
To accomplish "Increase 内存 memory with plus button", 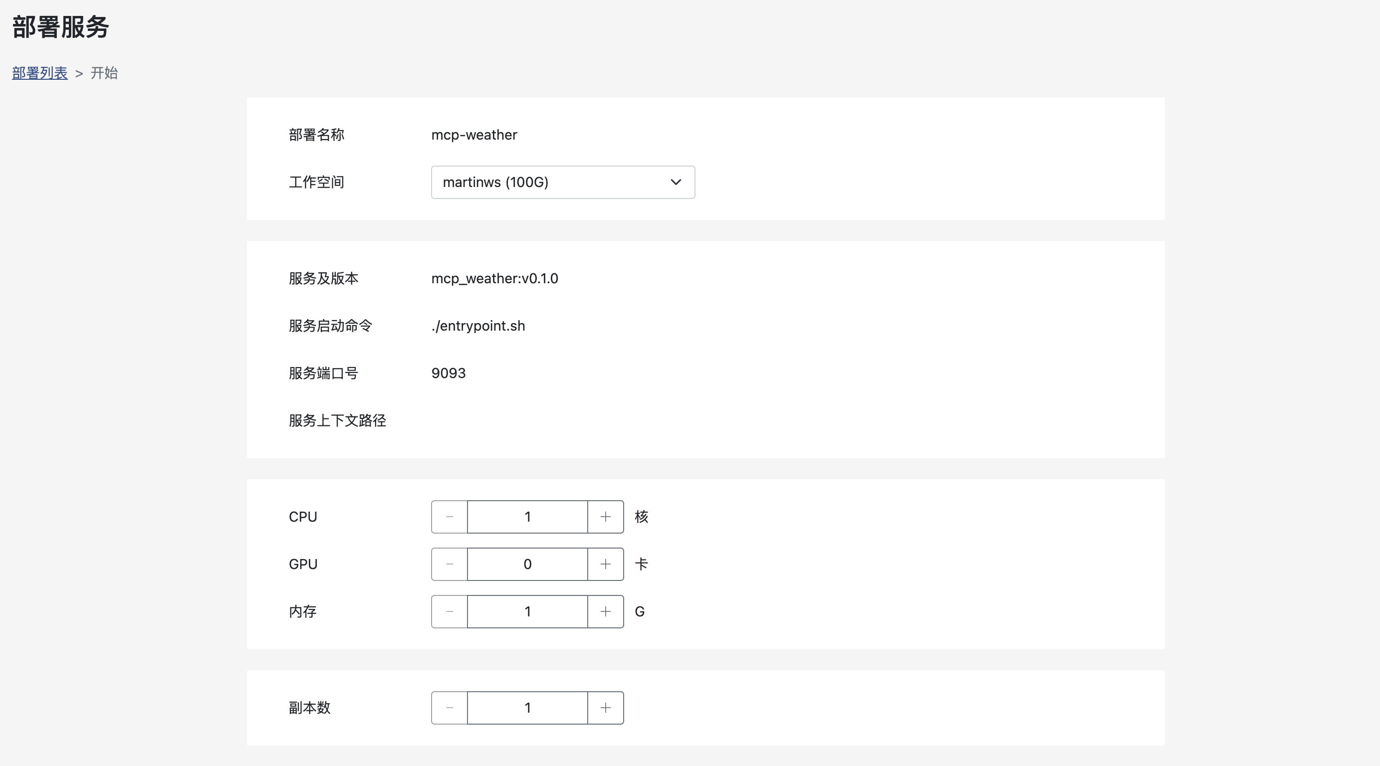I will point(605,612).
